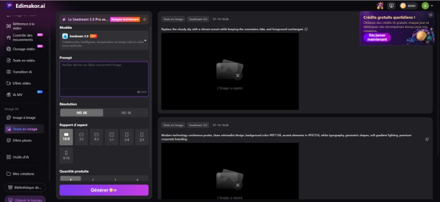The width and height of the screenshot is (440, 202).
Task: Click the Seedream 5.0 model logo icon
Action: [65, 36]
